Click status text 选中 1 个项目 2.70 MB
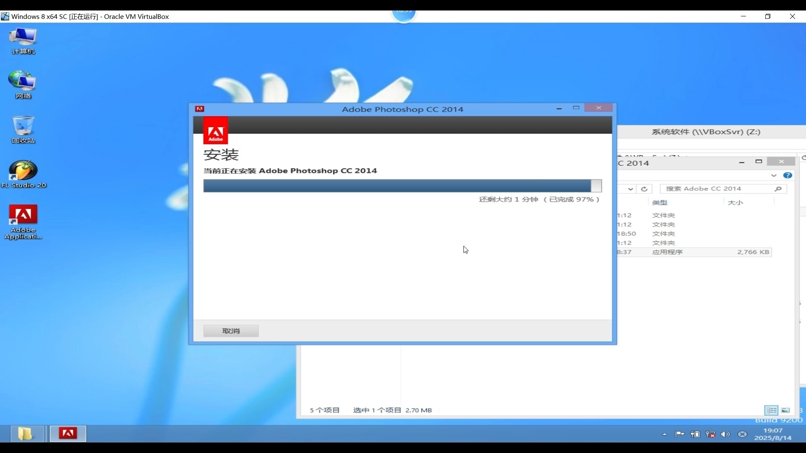Image resolution: width=806 pixels, height=453 pixels. click(393, 410)
